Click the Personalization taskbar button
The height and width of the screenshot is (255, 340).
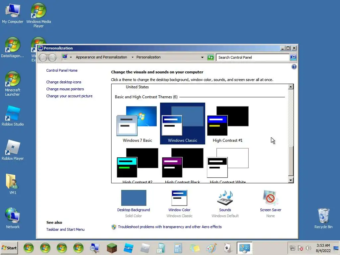pyautogui.click(x=244, y=248)
